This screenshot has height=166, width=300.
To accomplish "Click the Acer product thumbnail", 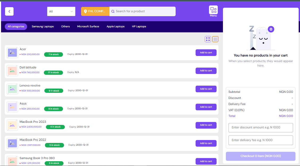I will tap(12, 53).
